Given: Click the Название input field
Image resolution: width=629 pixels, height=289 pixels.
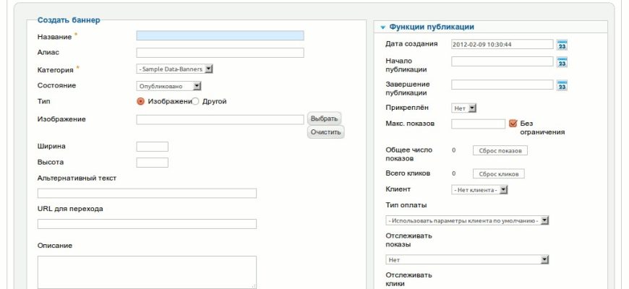Looking at the screenshot, I should [x=220, y=35].
